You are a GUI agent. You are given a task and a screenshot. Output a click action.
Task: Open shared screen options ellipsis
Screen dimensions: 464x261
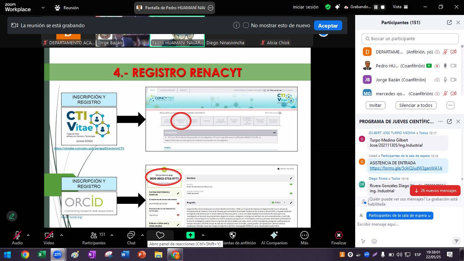211,7
